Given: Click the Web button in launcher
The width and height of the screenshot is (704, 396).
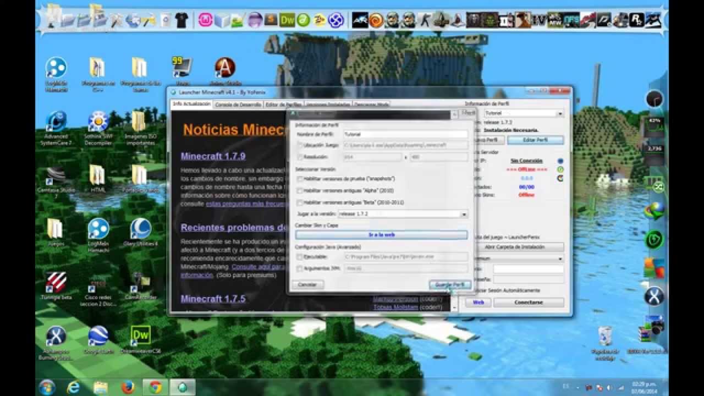Looking at the screenshot, I should coord(479,302).
